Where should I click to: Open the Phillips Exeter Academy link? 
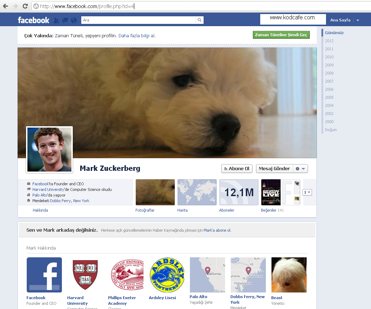click(122, 301)
